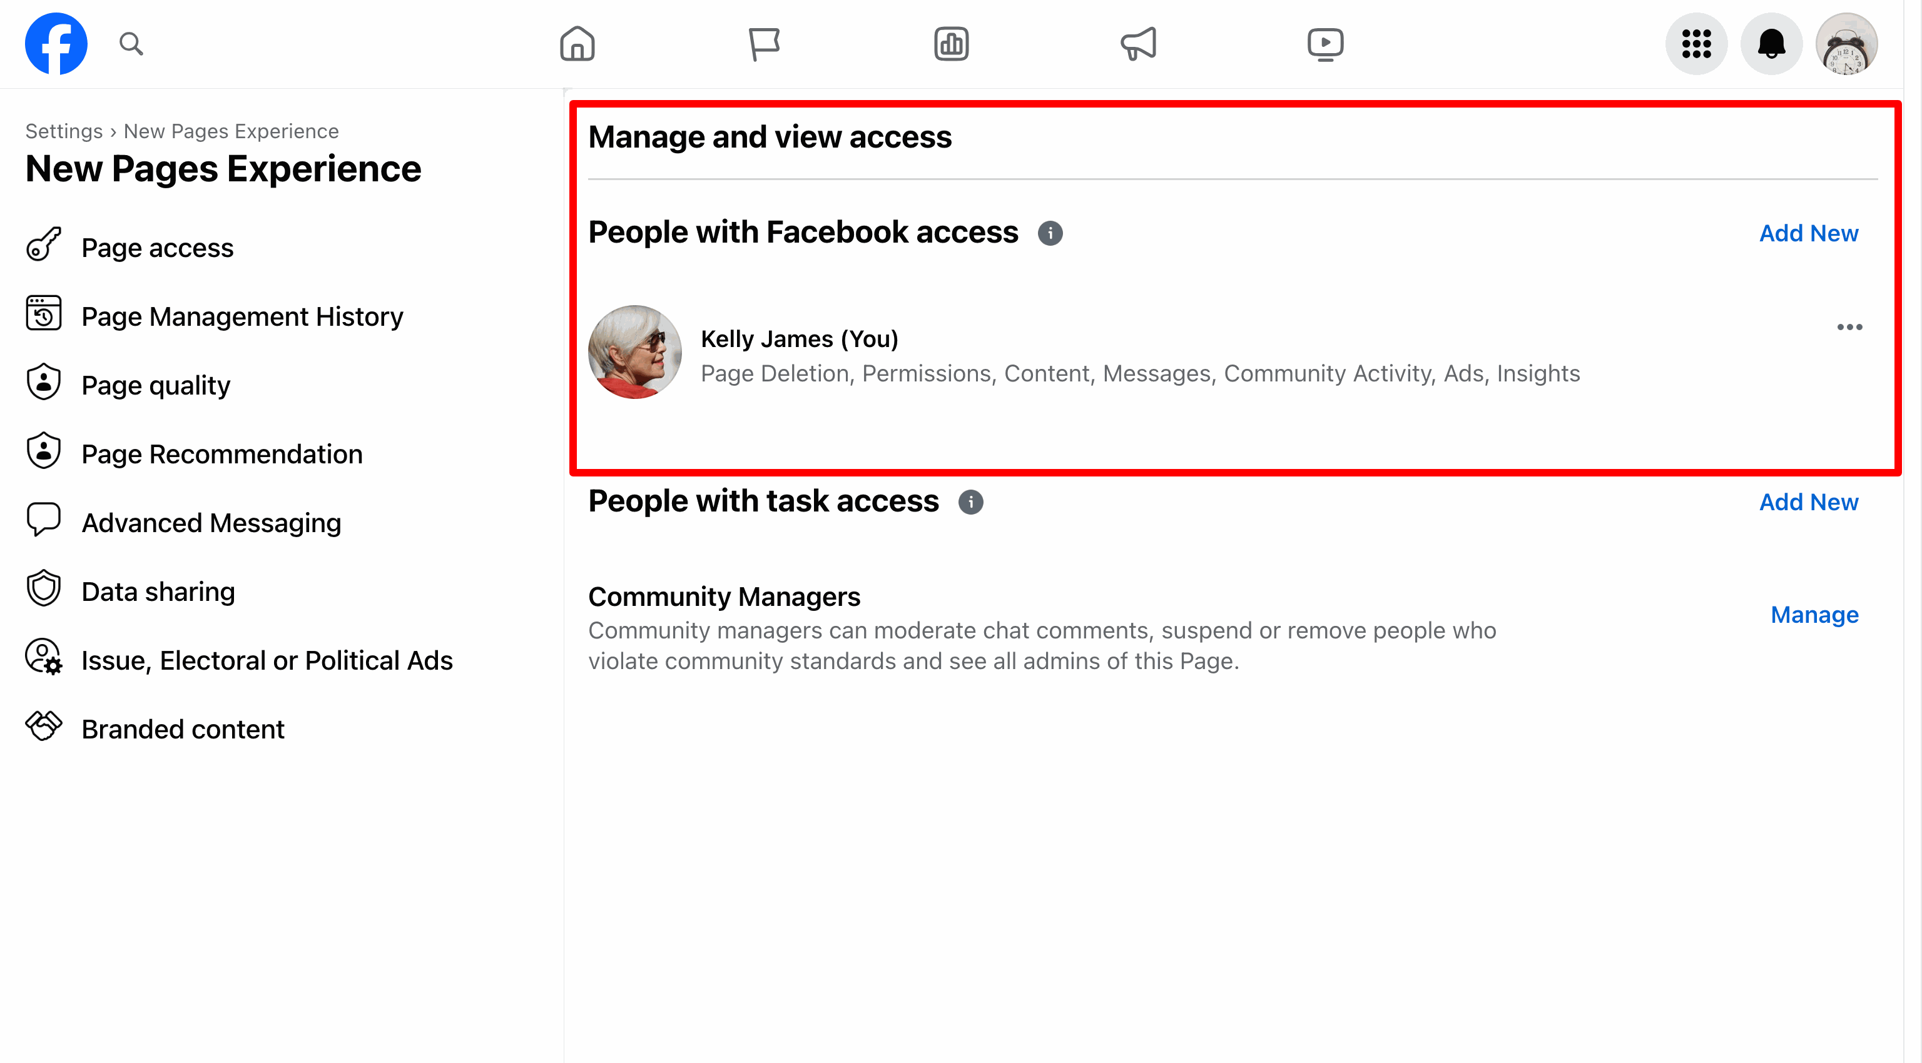
Task: Open the Video play icon in the top bar
Action: coord(1325,44)
